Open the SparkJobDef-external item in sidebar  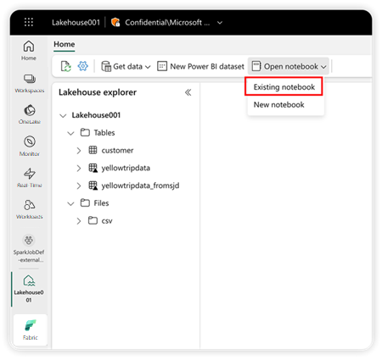pos(29,248)
